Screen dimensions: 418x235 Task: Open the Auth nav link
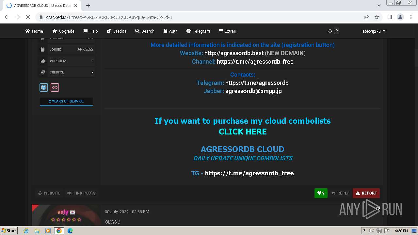pyautogui.click(x=170, y=31)
